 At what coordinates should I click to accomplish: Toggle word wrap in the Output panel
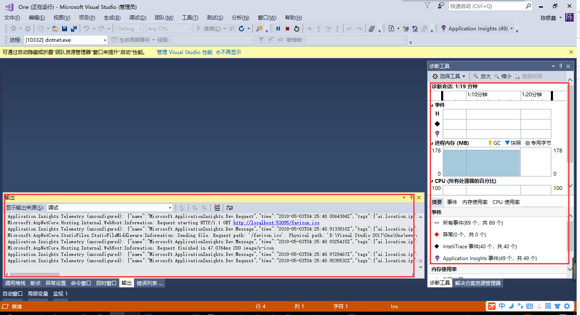(x=230, y=207)
